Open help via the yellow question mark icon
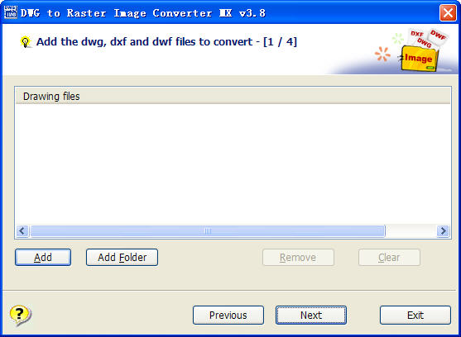The height and width of the screenshot is (337, 461). tap(21, 316)
